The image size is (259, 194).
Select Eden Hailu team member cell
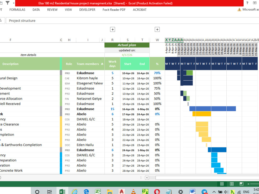[x=90, y=145]
